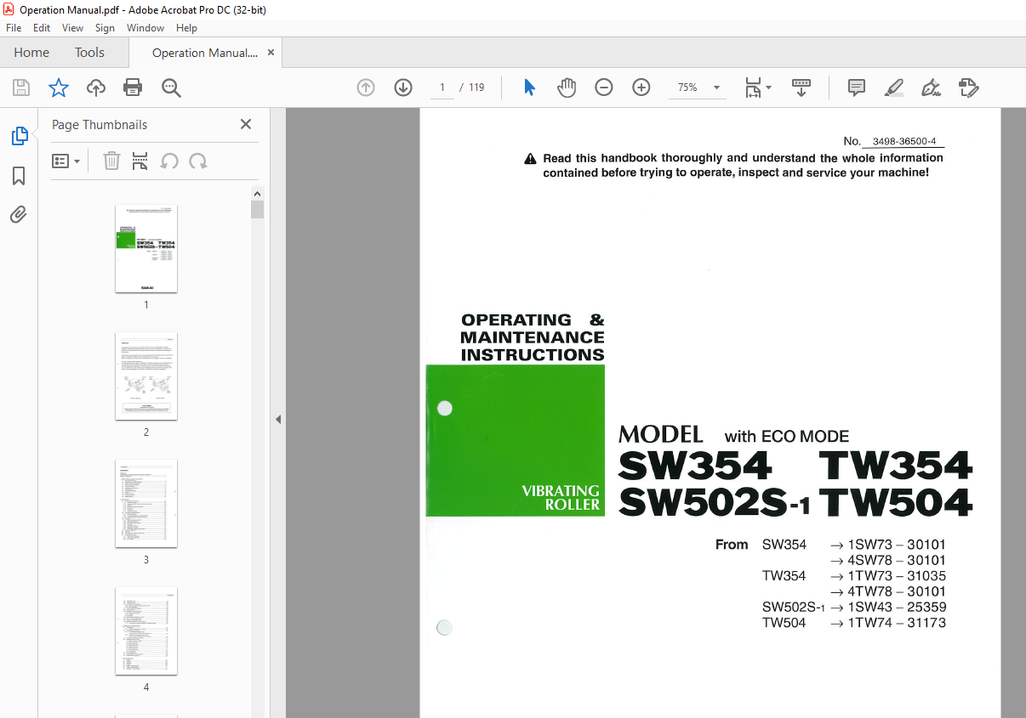Viewport: 1026px width, 718px height.
Task: Click document number '3498-36500-4' text
Action: [x=903, y=141]
